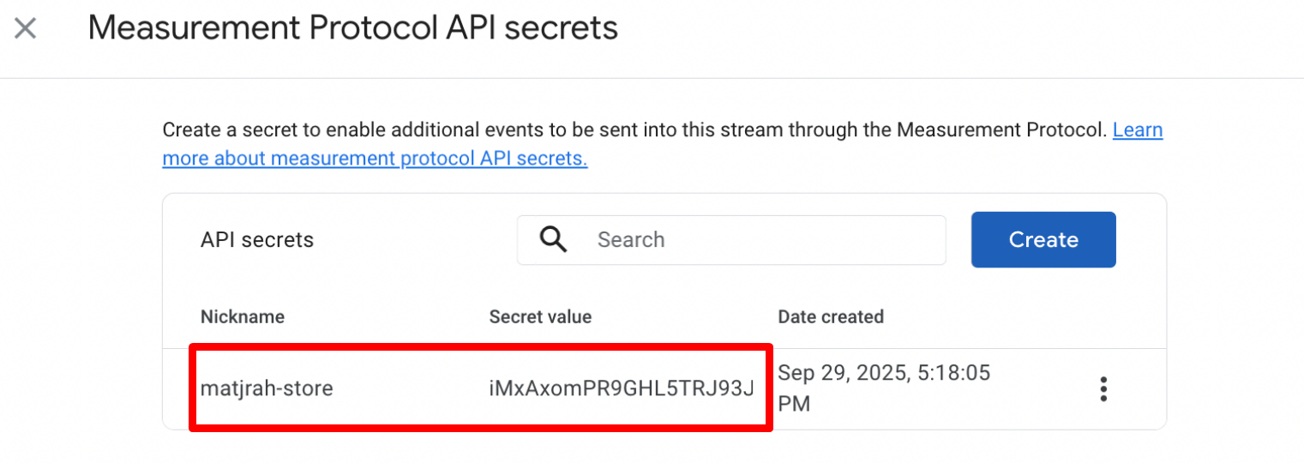The height and width of the screenshot is (463, 1304).
Task: Click empty space between Search and Create
Action: (958, 240)
